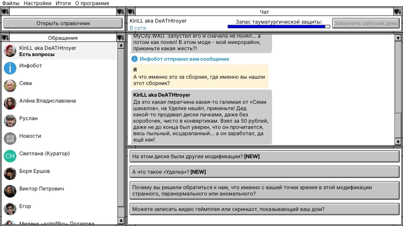Toggle the pin icon left of Обращения header
Image resolution: width=403 pixels, height=226 pixels.
5,38
